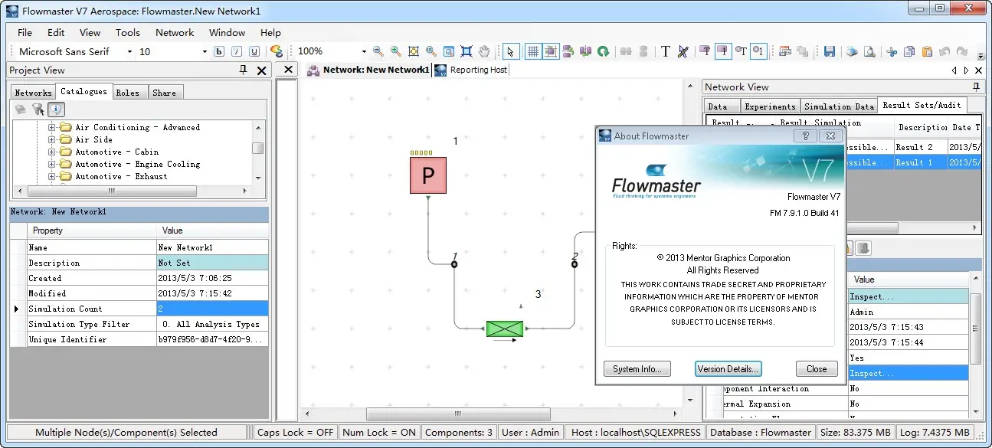992x448 pixels.
Task: Toggle italic text formatting
Action: pos(237,51)
